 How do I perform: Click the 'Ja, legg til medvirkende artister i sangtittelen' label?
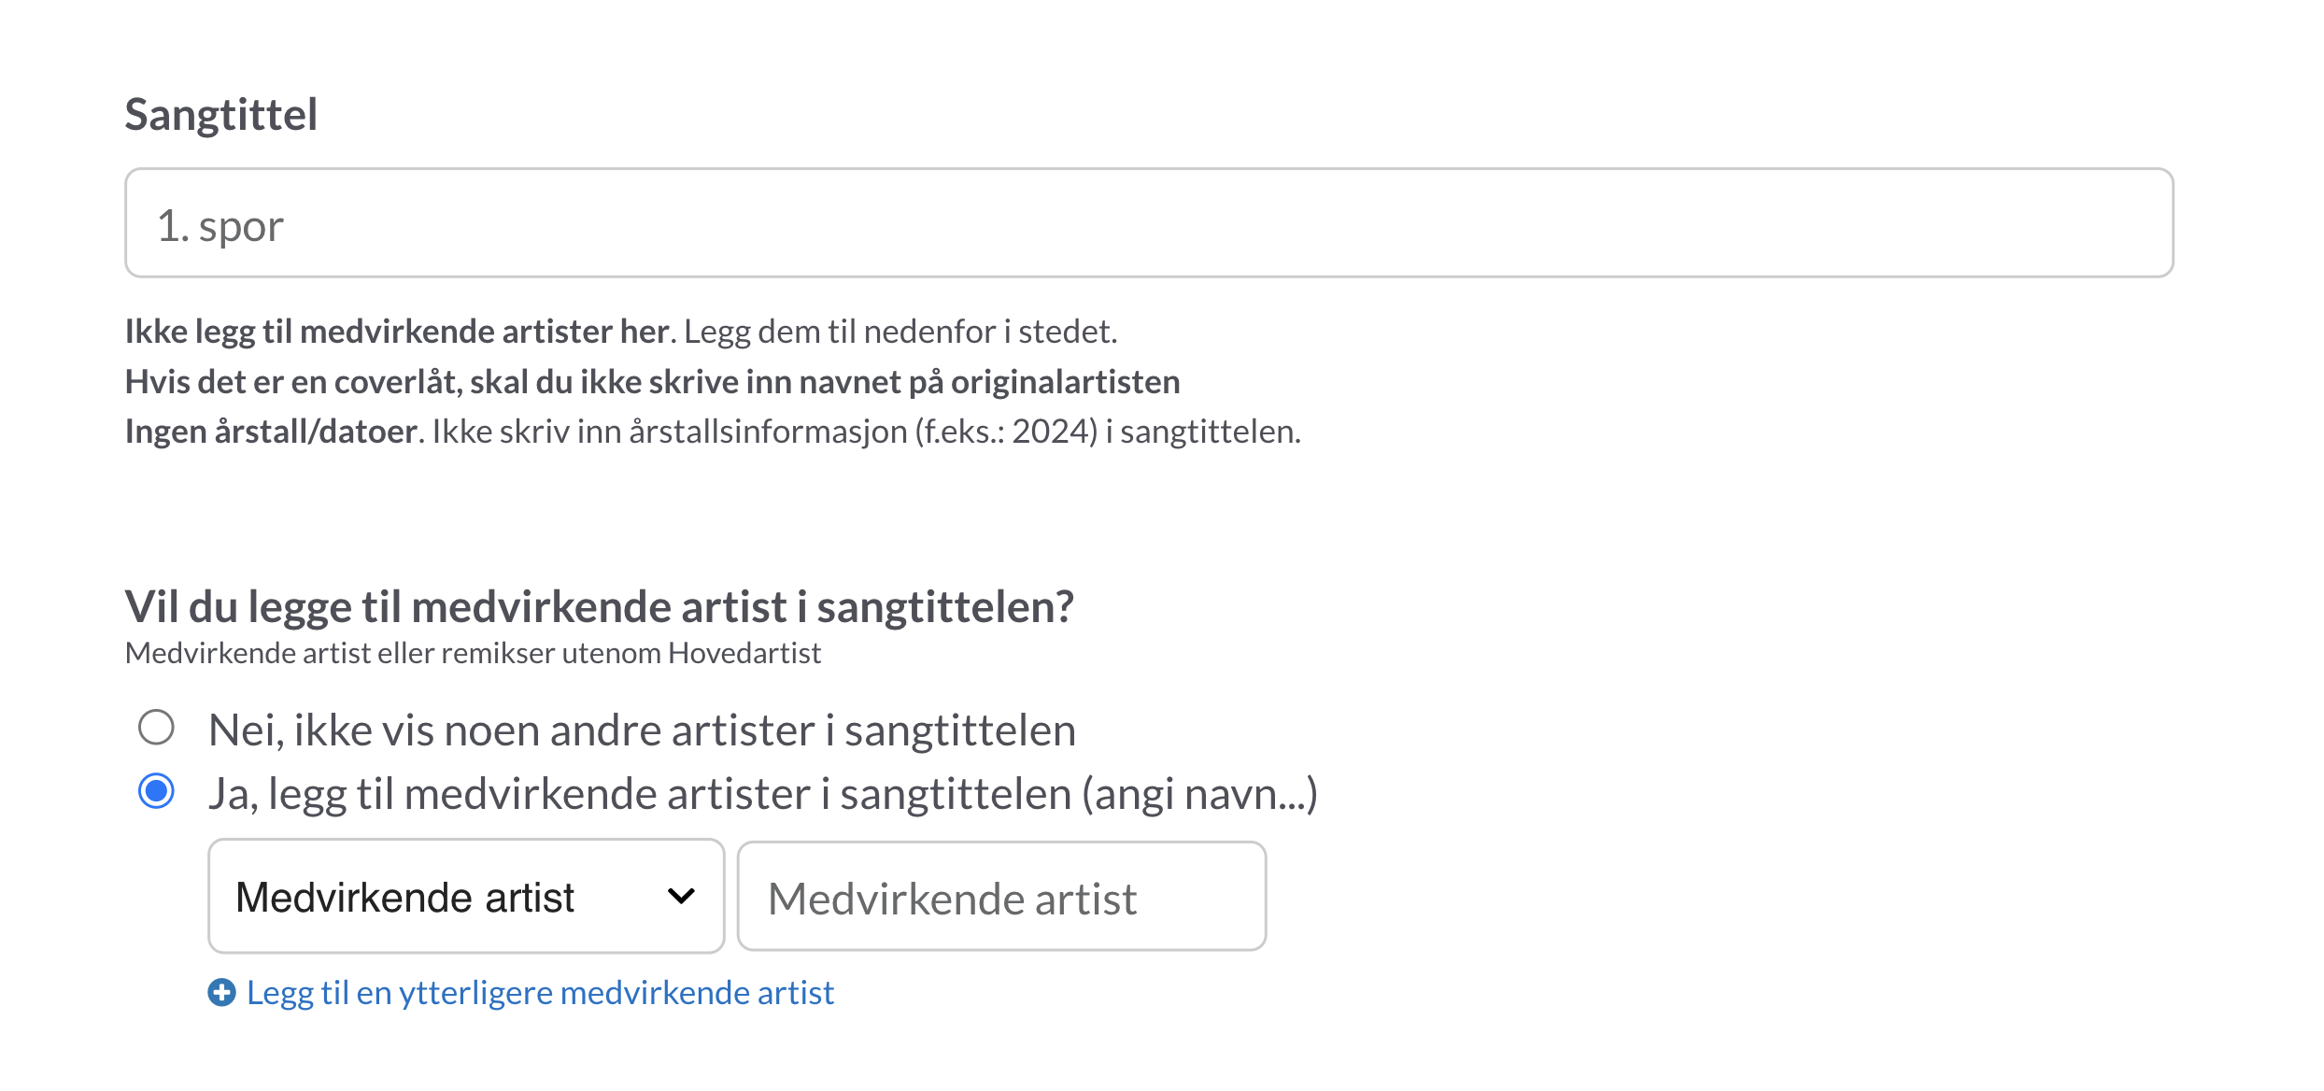[x=762, y=794]
